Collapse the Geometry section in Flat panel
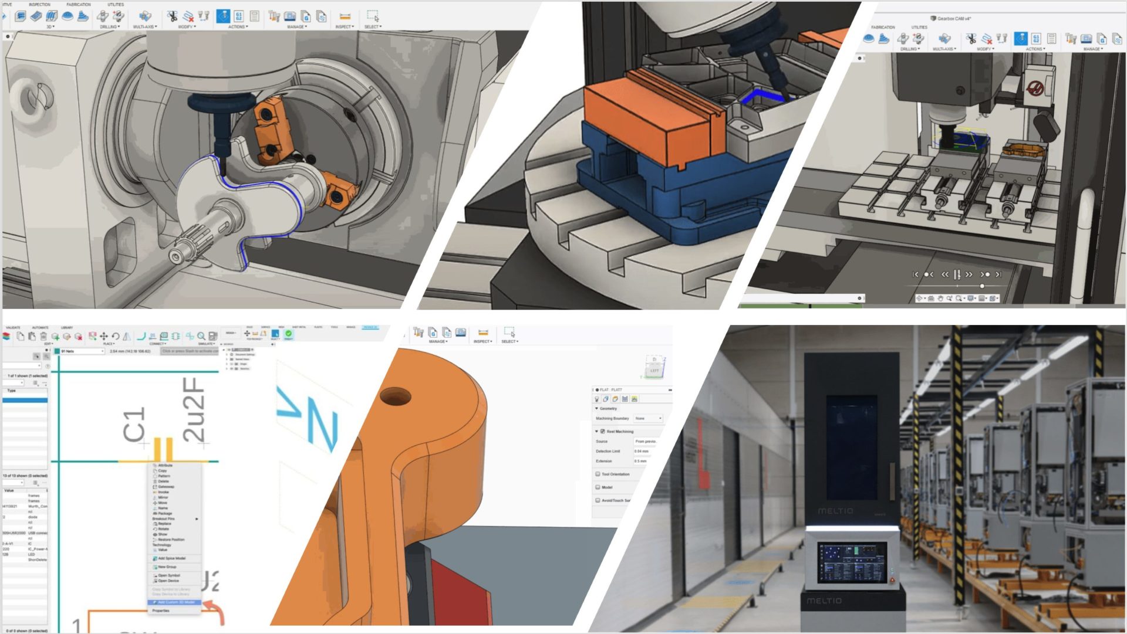The width and height of the screenshot is (1127, 634). [x=597, y=408]
